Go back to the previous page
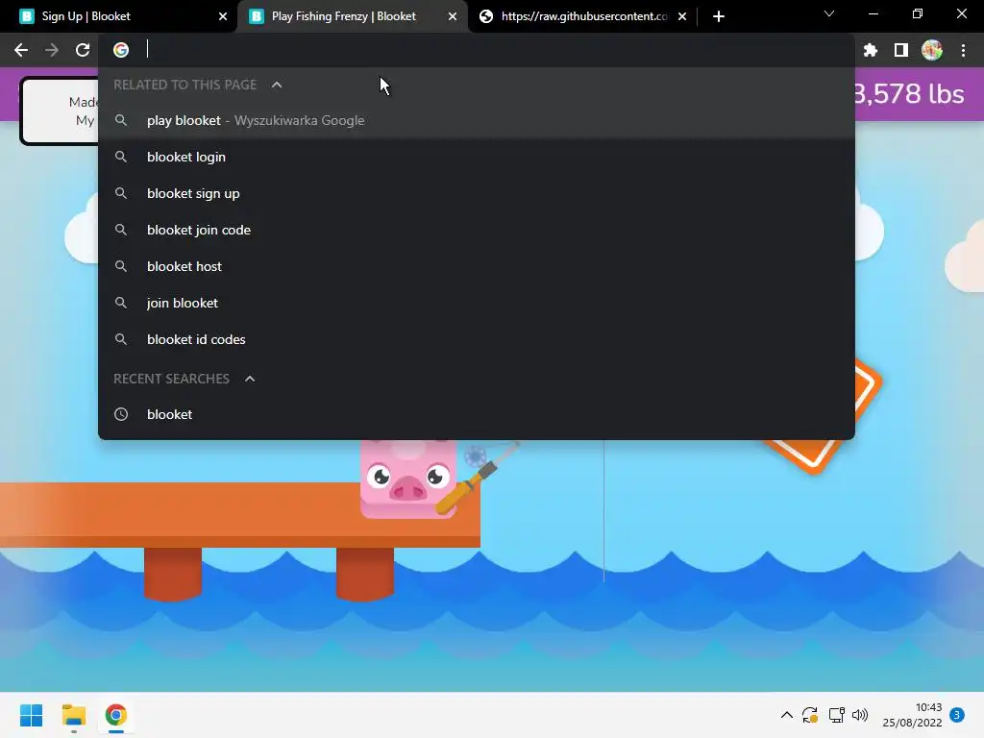The height and width of the screenshot is (738, 984). point(21,50)
